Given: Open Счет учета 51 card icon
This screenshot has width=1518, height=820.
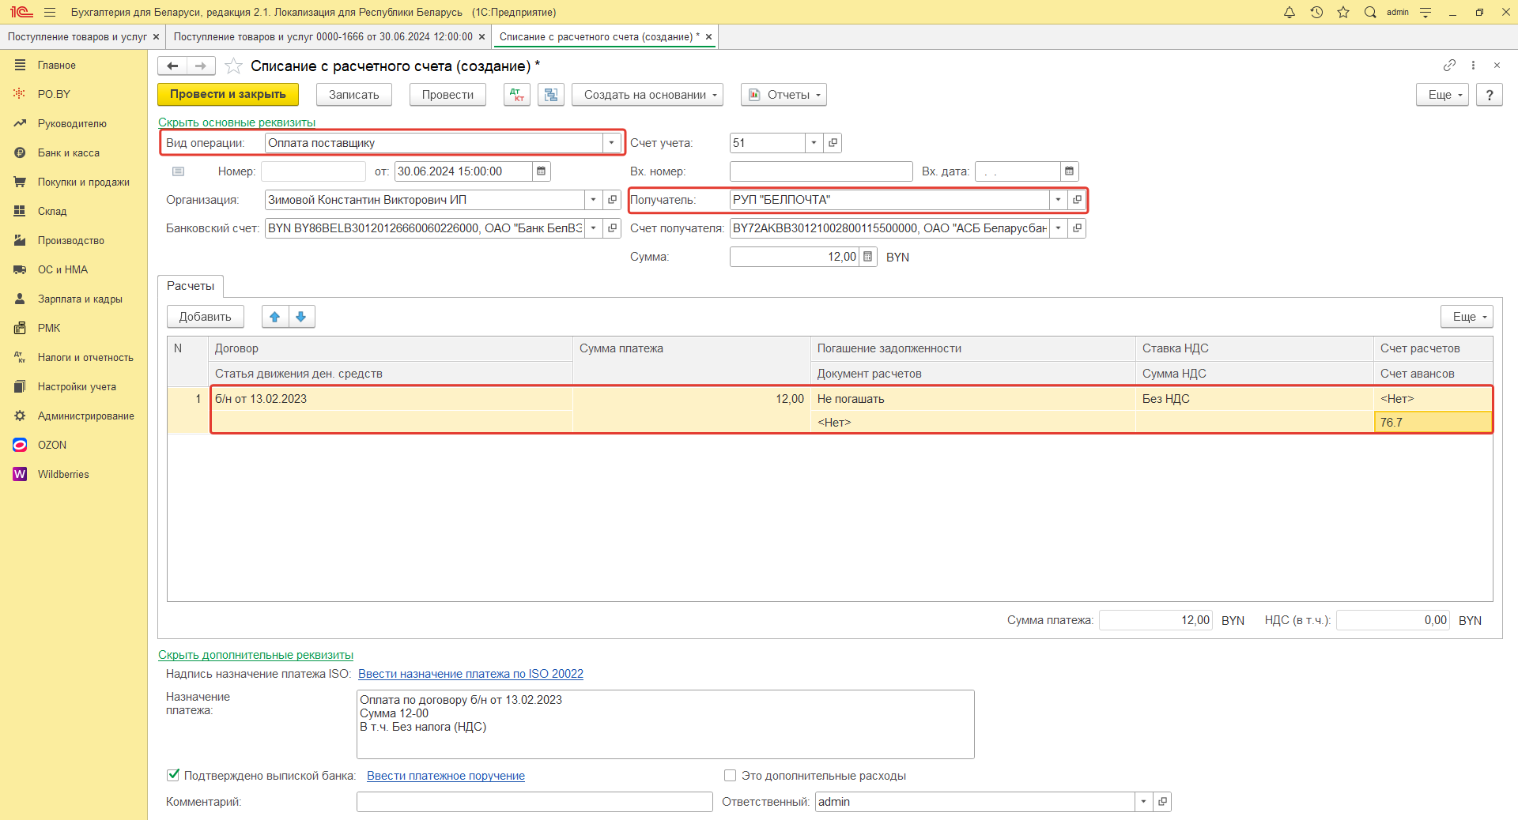Looking at the screenshot, I should pos(833,143).
